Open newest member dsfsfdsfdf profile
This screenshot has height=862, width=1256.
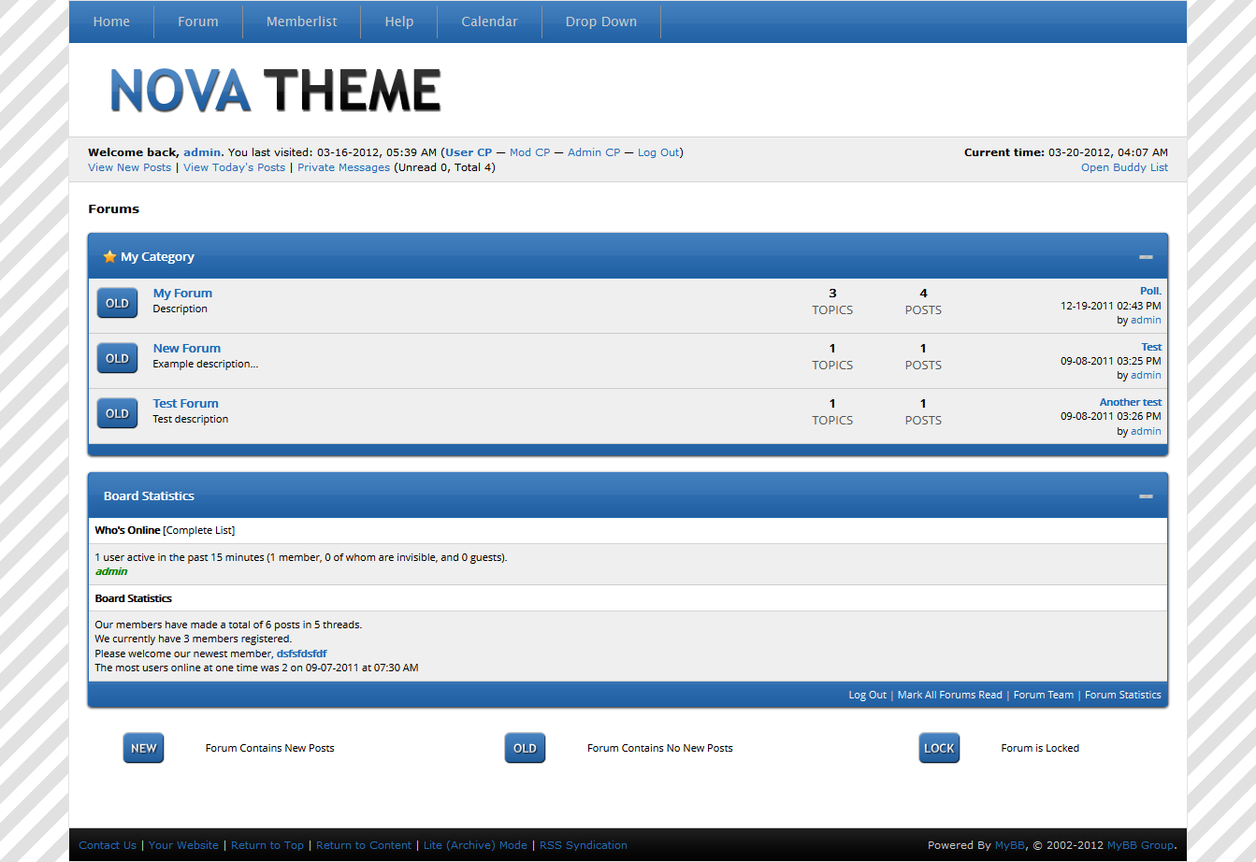pyautogui.click(x=301, y=654)
